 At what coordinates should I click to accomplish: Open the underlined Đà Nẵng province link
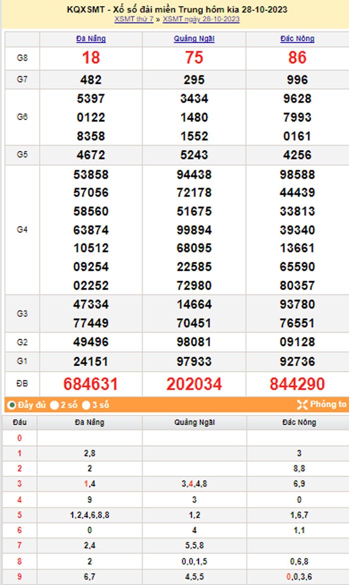[91, 38]
